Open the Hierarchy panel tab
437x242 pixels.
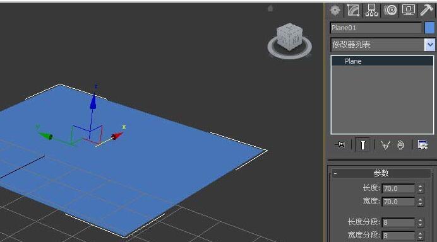371,10
